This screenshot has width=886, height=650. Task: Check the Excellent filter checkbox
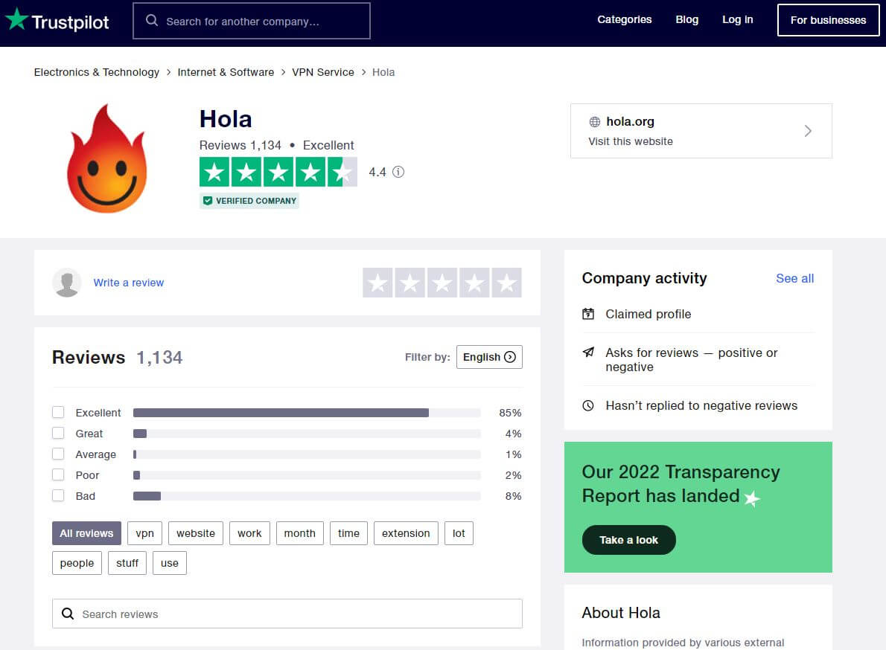pos(58,413)
